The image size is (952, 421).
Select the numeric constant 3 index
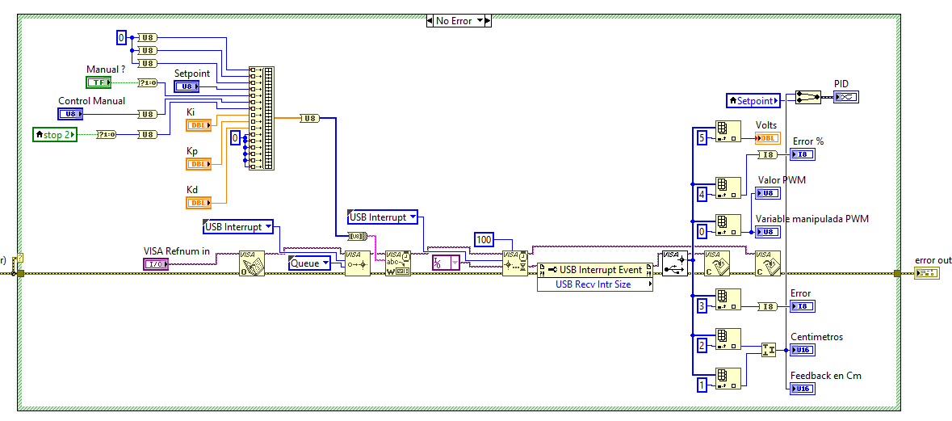701,306
